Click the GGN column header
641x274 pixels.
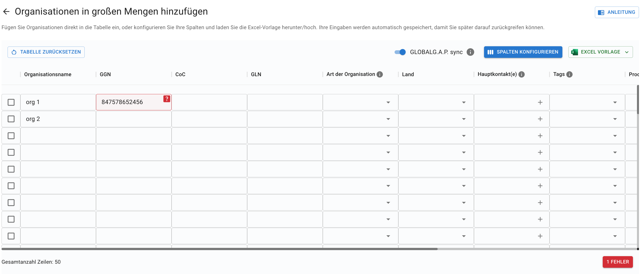click(x=105, y=74)
